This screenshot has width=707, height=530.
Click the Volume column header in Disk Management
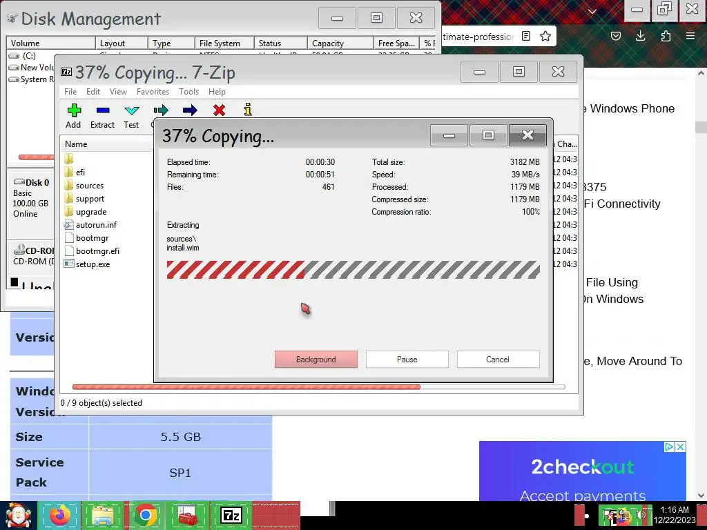click(51, 43)
